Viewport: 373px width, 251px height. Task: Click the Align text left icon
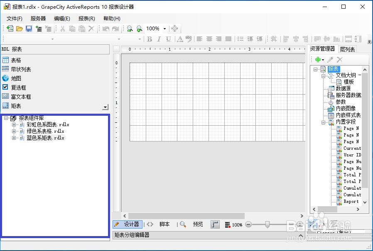pos(199,39)
